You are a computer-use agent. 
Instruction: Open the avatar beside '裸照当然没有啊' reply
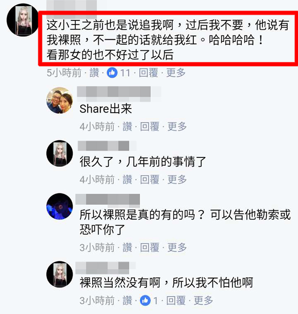[60, 274]
